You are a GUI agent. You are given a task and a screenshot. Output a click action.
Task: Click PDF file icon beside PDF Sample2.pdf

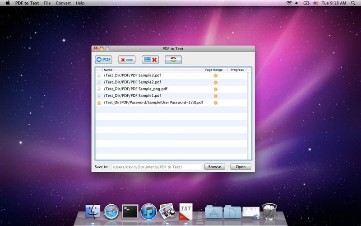(99, 82)
